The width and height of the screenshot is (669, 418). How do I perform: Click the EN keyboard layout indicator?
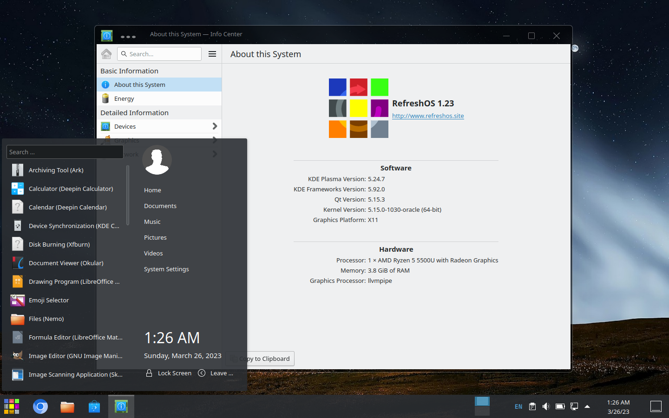(518, 406)
